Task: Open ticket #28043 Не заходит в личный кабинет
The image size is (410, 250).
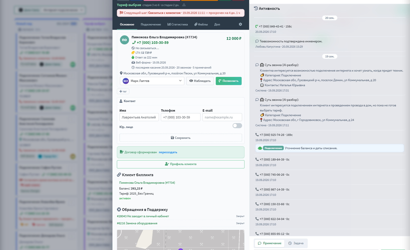Action: coord(143,216)
